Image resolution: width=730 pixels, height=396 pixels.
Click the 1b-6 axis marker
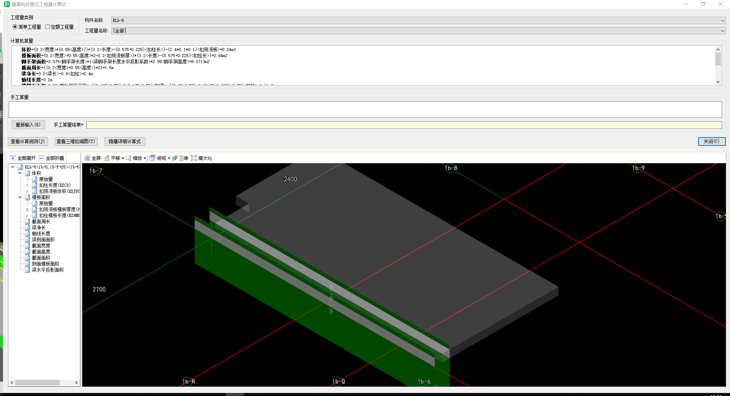(x=424, y=381)
